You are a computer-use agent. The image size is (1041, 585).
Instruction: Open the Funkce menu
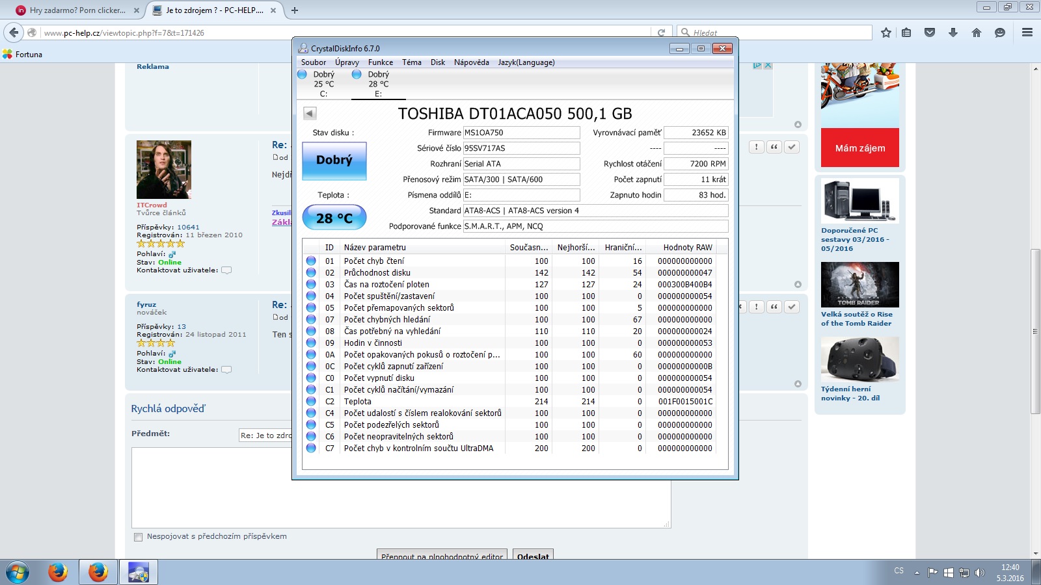(x=380, y=62)
